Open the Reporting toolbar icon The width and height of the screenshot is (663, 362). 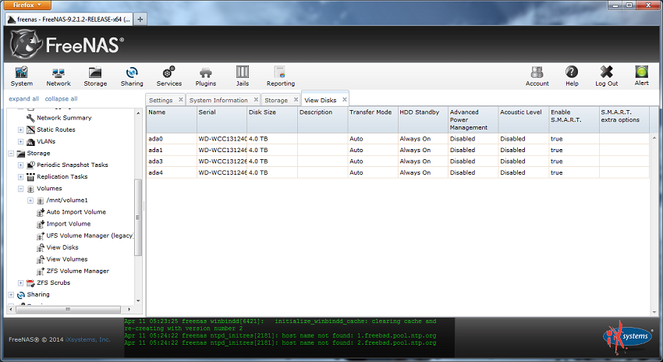tap(280, 72)
